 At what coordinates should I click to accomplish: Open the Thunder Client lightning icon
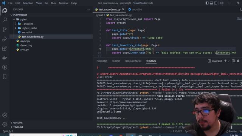click(5, 67)
